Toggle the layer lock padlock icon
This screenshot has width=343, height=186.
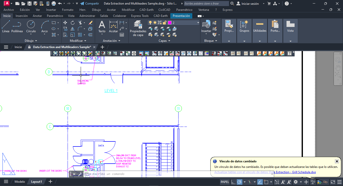pos(164,23)
